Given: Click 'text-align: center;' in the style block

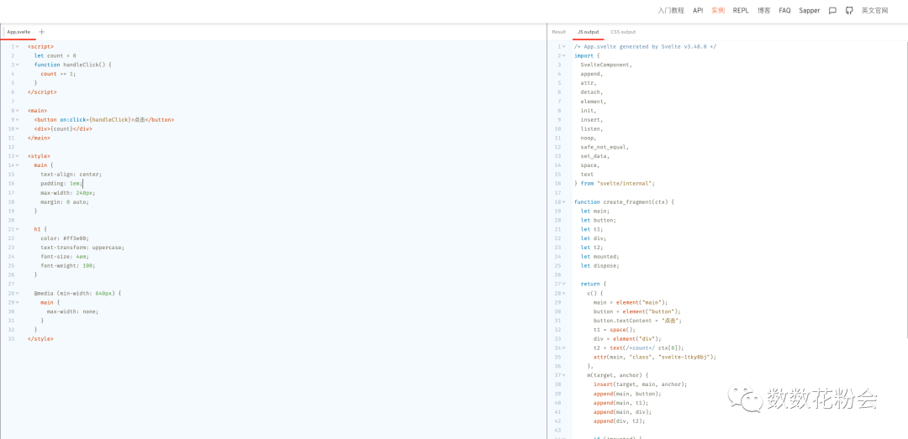Looking at the screenshot, I should [71, 174].
